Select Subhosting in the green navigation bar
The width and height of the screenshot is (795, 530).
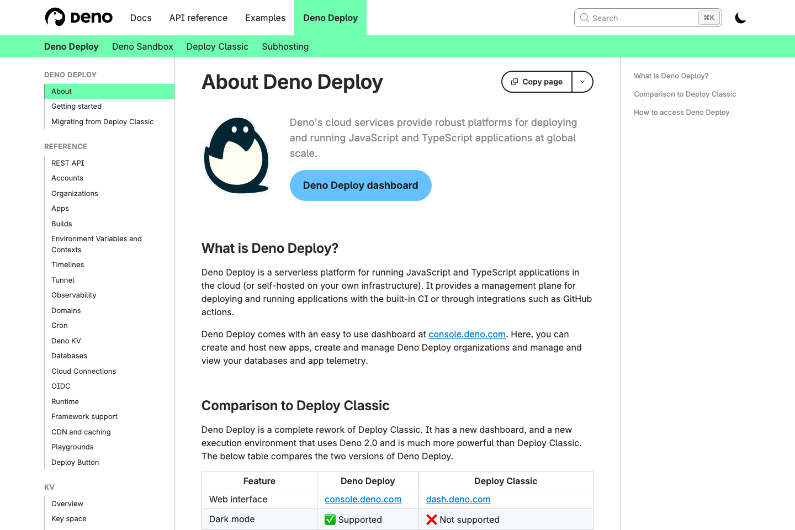point(285,46)
